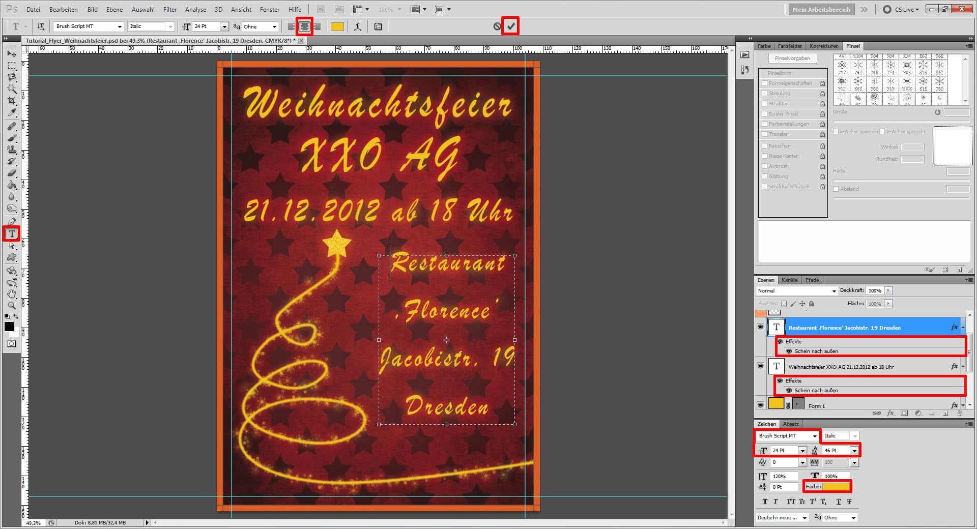Enable the Streuung brush option
This screenshot has height=529, width=977.
click(x=765, y=93)
